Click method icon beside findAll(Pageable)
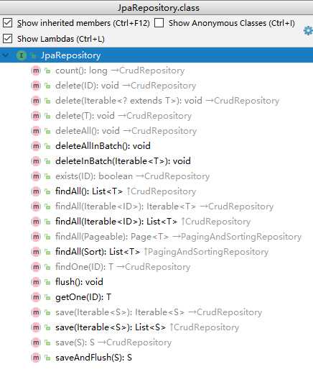The height and width of the screenshot is (372, 313). 36,237
